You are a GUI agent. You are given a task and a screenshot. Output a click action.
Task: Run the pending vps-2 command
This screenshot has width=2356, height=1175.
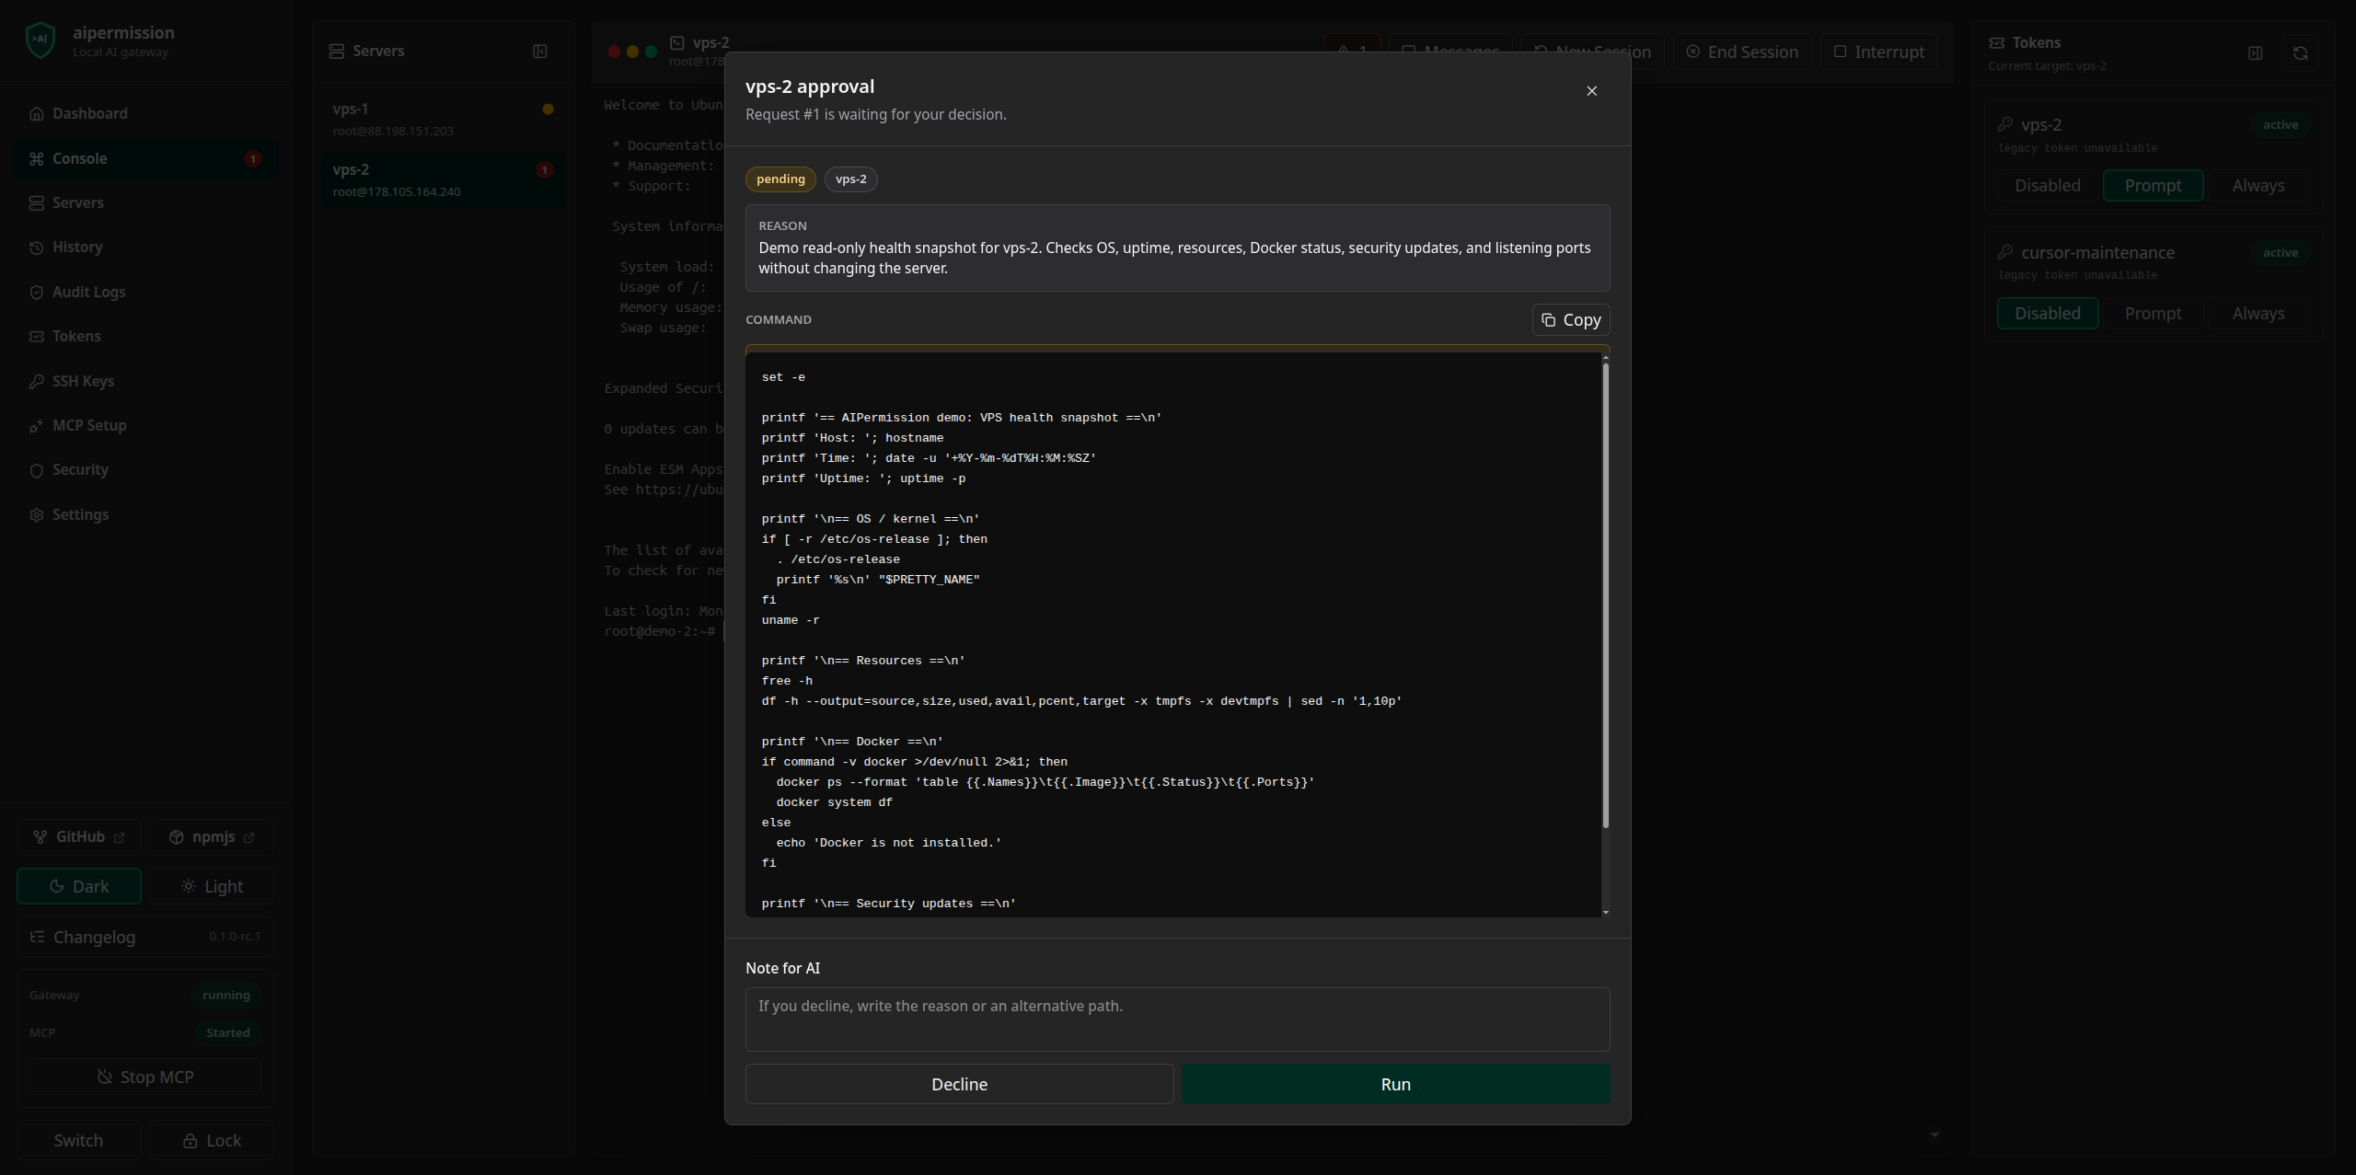[1395, 1084]
